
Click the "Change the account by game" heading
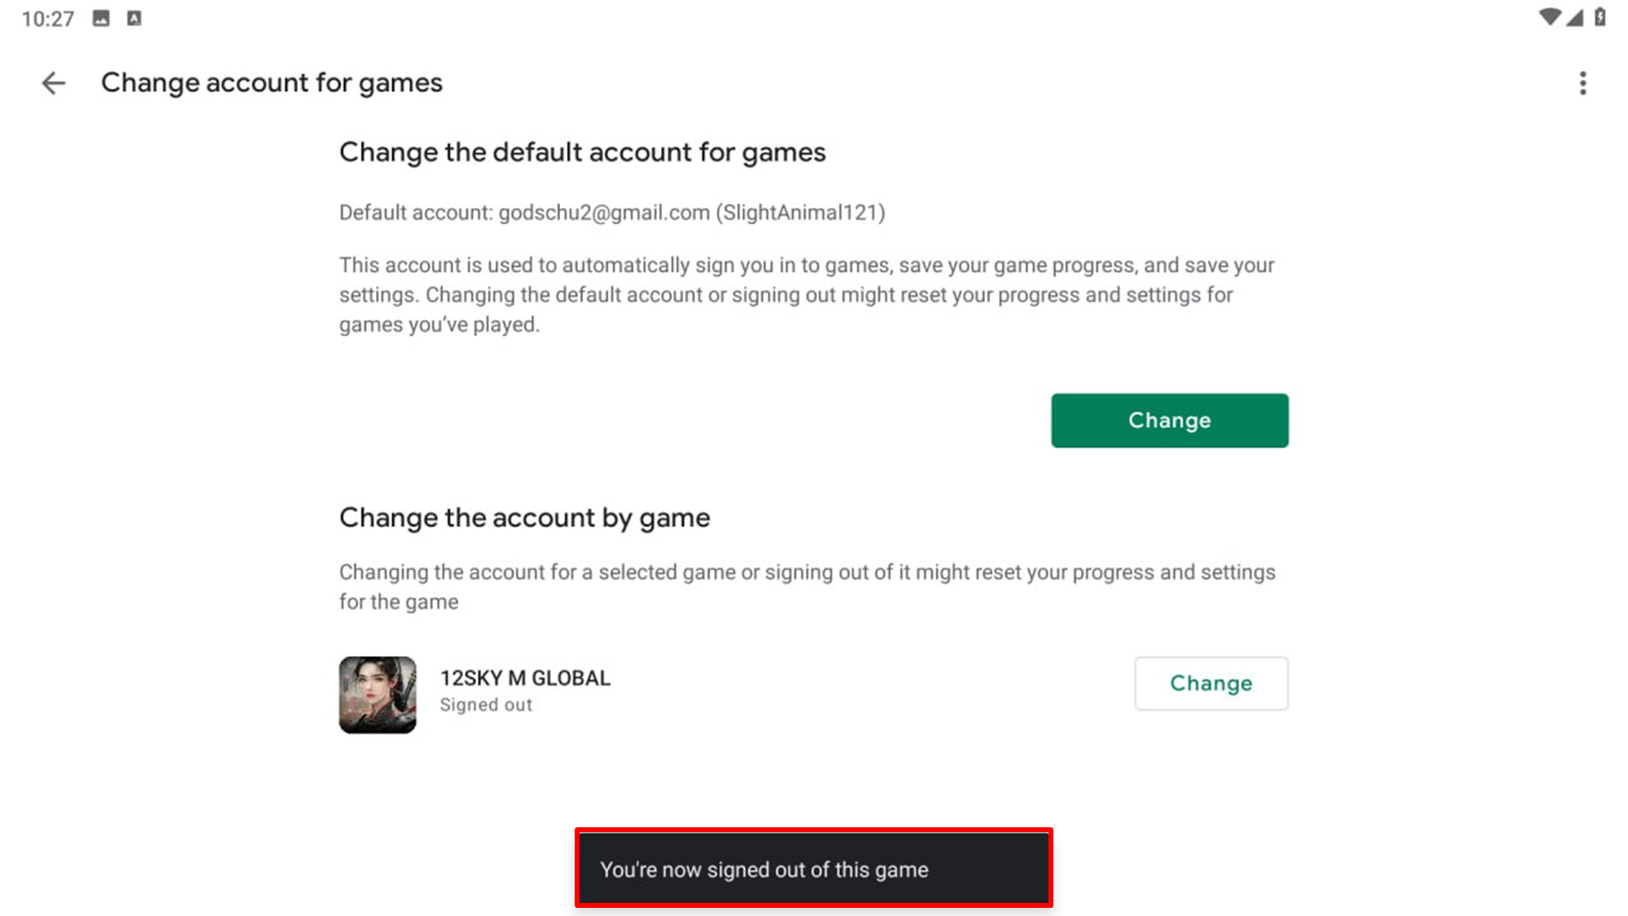(x=524, y=518)
